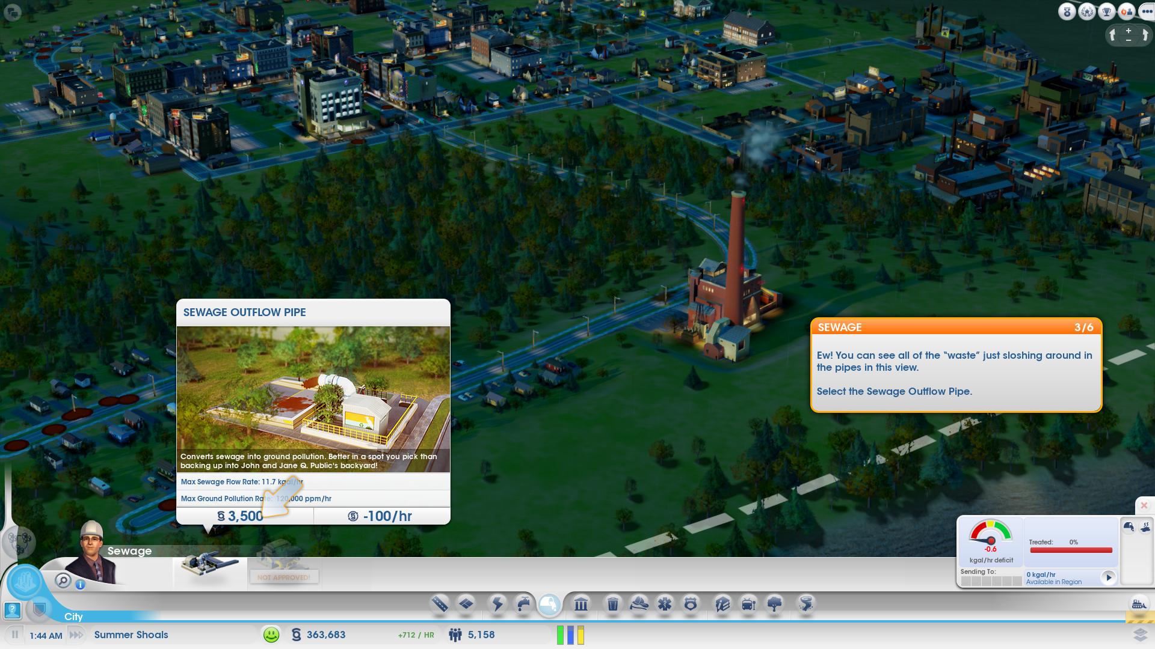Open the data layers stack menu
Image resolution: width=1155 pixels, height=649 pixels.
pyautogui.click(x=1140, y=635)
